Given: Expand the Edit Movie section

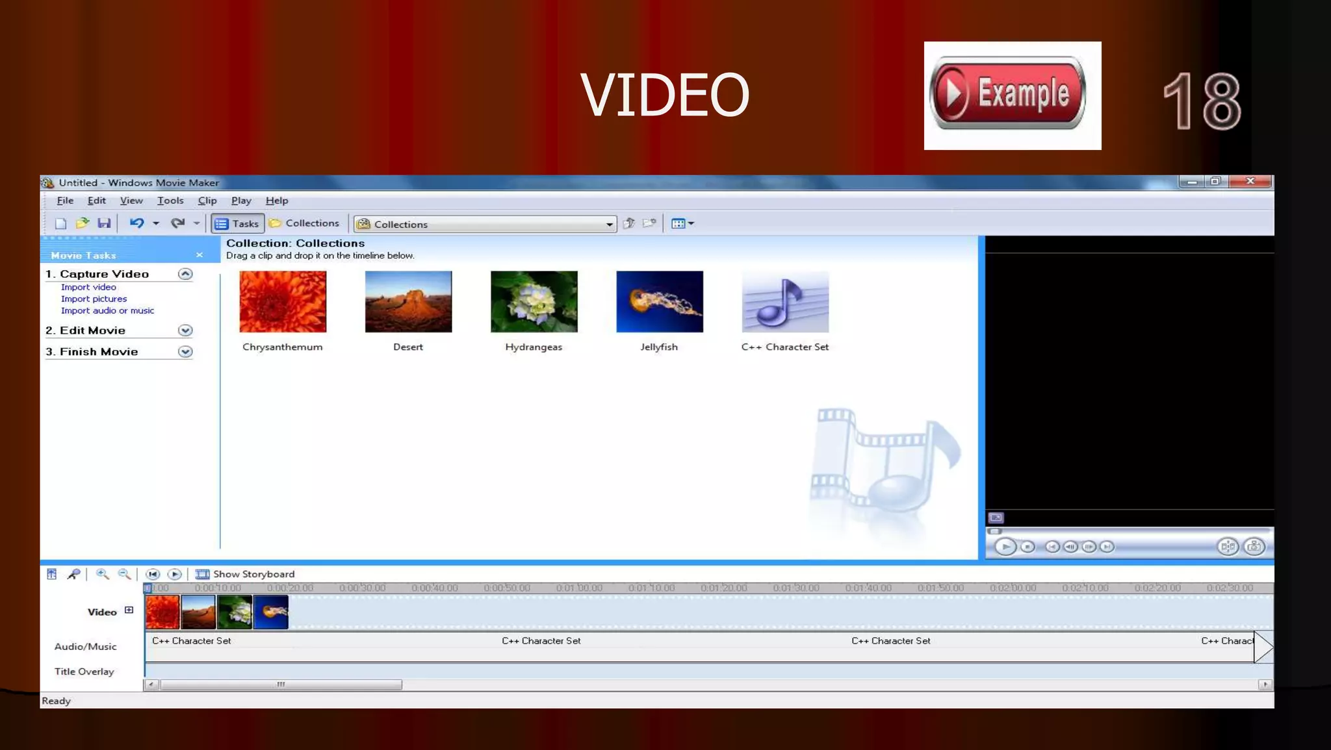Looking at the screenshot, I should pos(185,331).
